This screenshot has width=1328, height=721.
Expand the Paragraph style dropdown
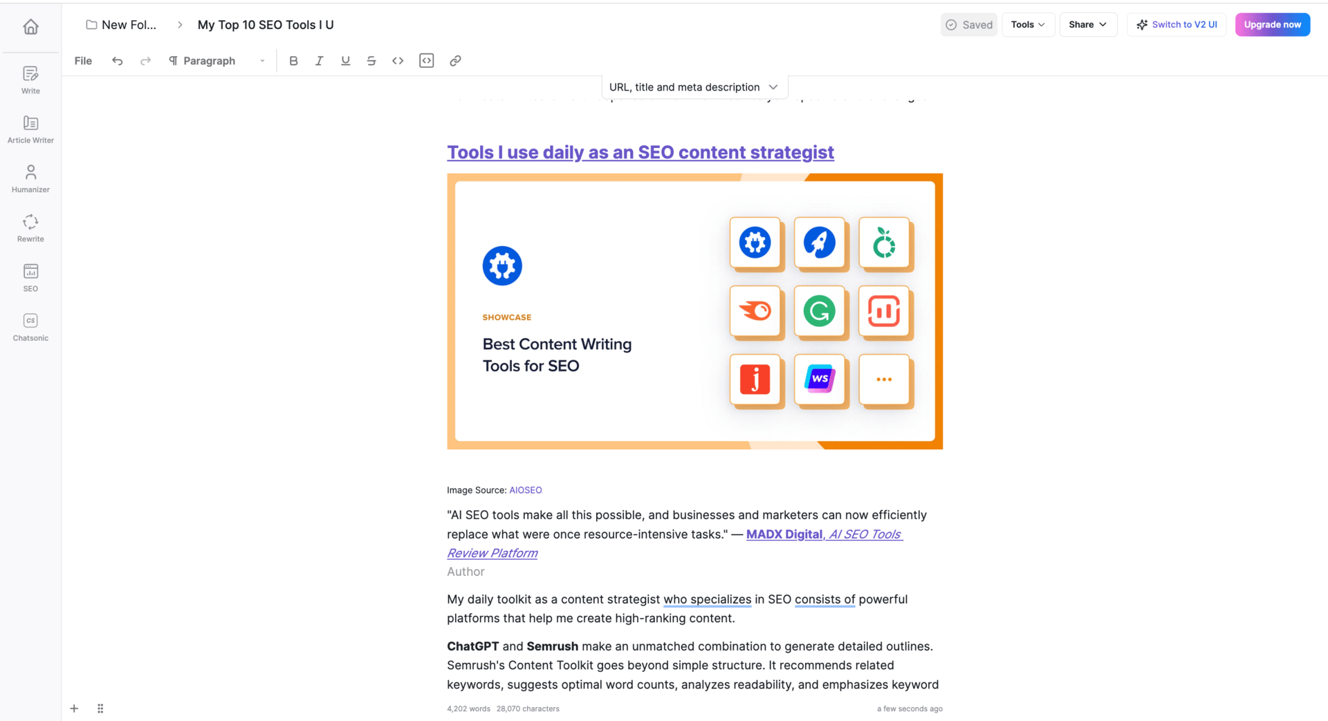click(217, 61)
